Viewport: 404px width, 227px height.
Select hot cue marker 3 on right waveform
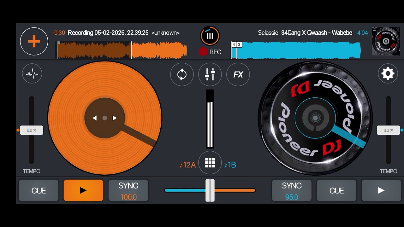[239, 44]
